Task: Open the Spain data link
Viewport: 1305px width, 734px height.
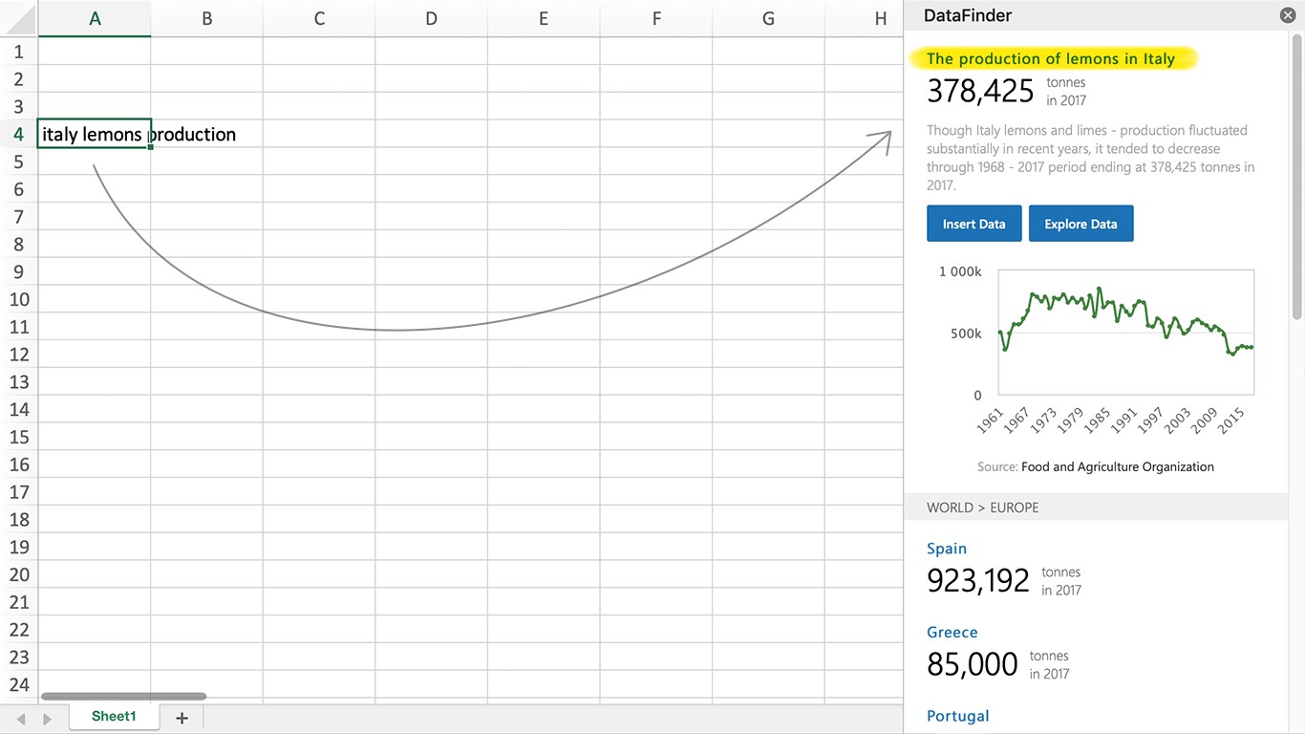Action: (947, 549)
